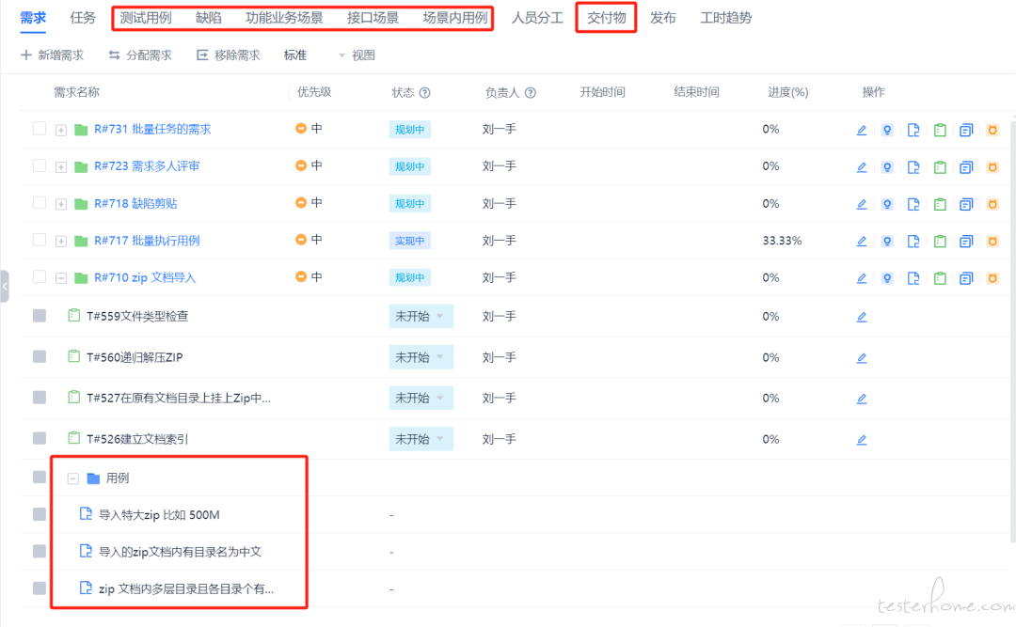Click the 新增需求 button

click(x=53, y=55)
